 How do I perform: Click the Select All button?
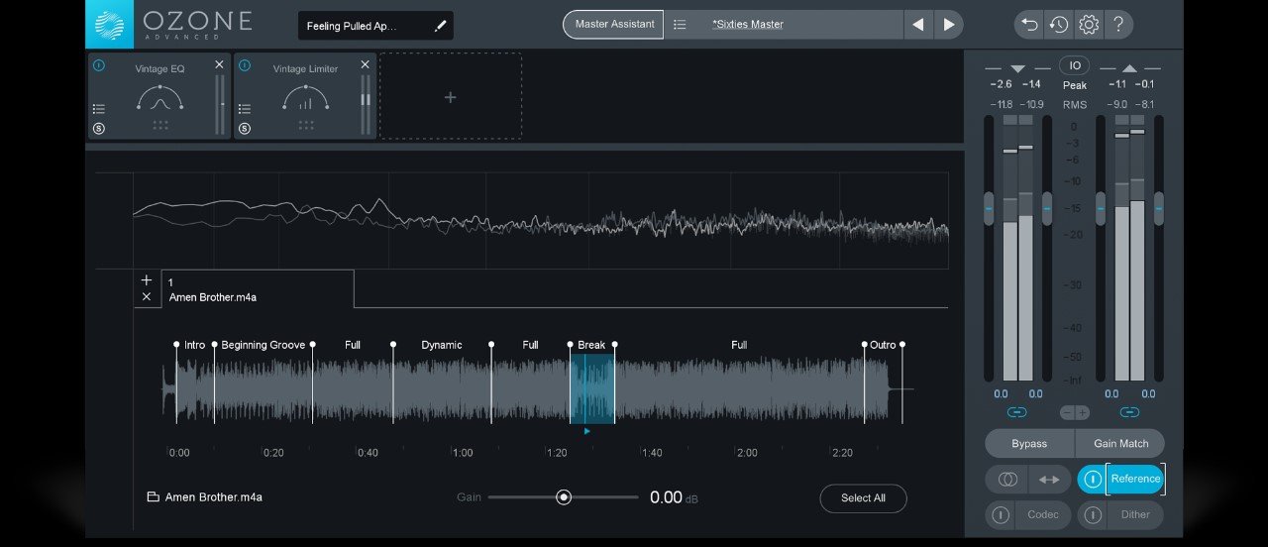(x=863, y=497)
